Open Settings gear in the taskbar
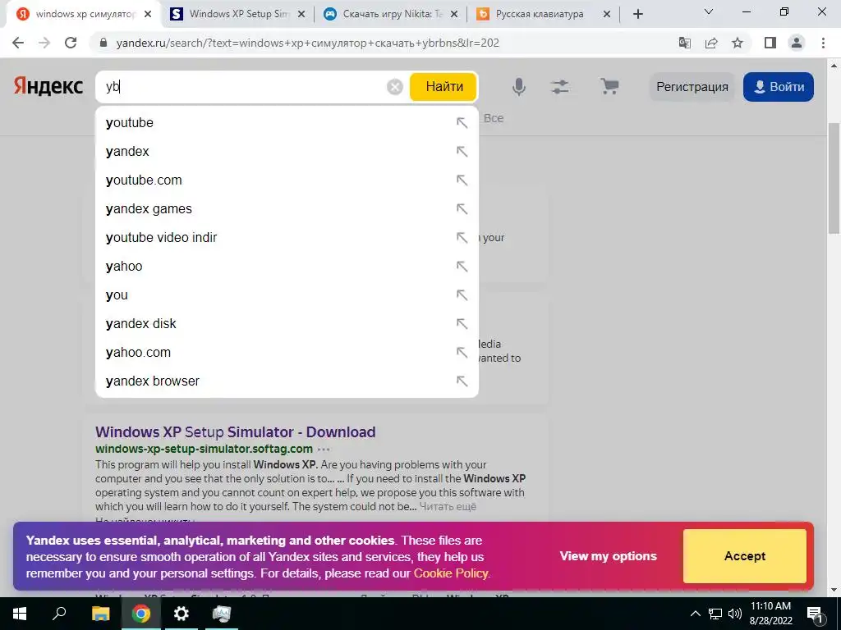 182,614
